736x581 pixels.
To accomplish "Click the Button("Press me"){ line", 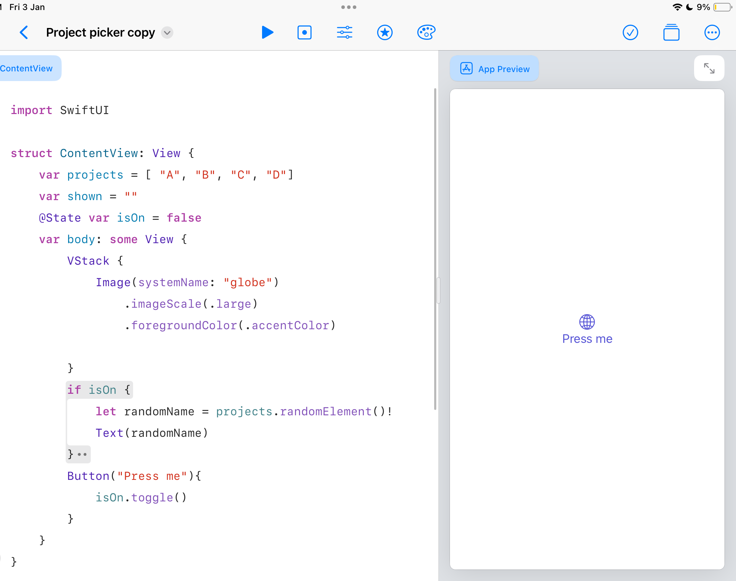I will point(134,476).
